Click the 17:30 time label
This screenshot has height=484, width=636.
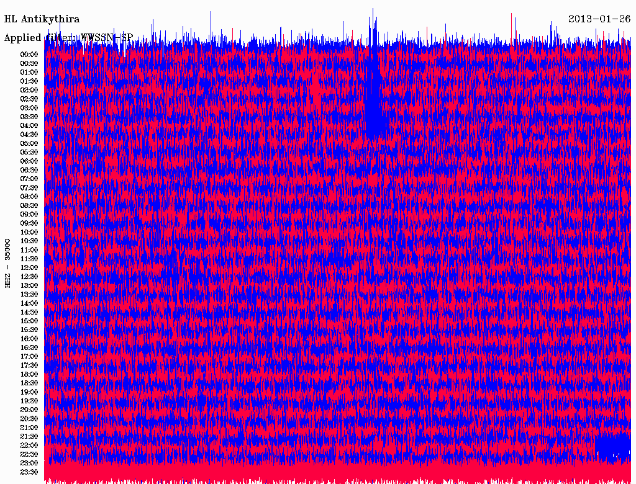[29, 365]
